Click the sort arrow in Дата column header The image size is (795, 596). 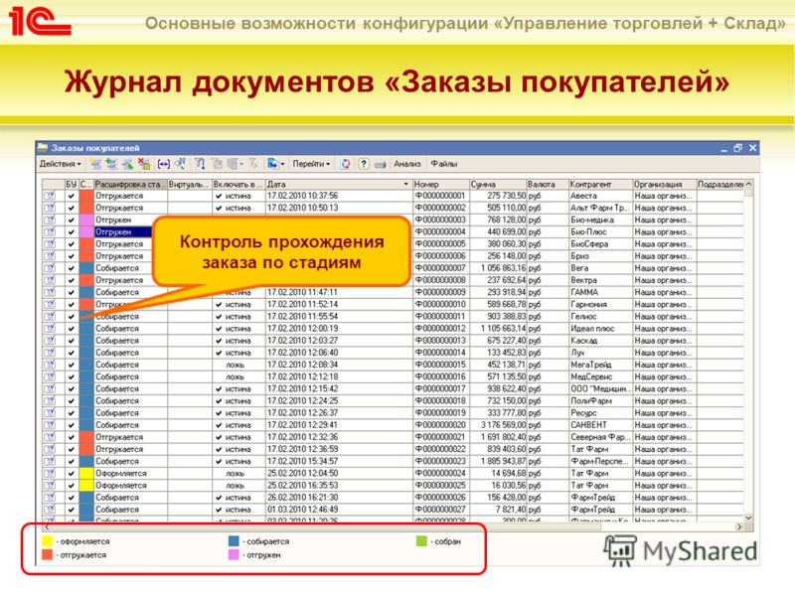click(405, 184)
